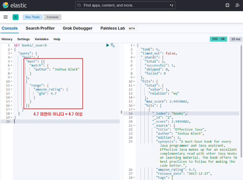Screen dimensions: 243x180
Task: Open the help menu lifebuoy icon
Action: 227,5
